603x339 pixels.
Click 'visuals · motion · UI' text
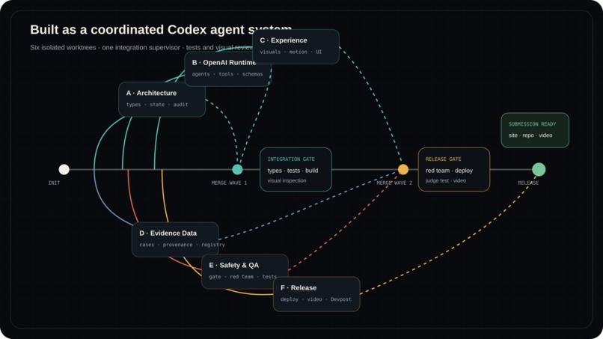click(291, 52)
